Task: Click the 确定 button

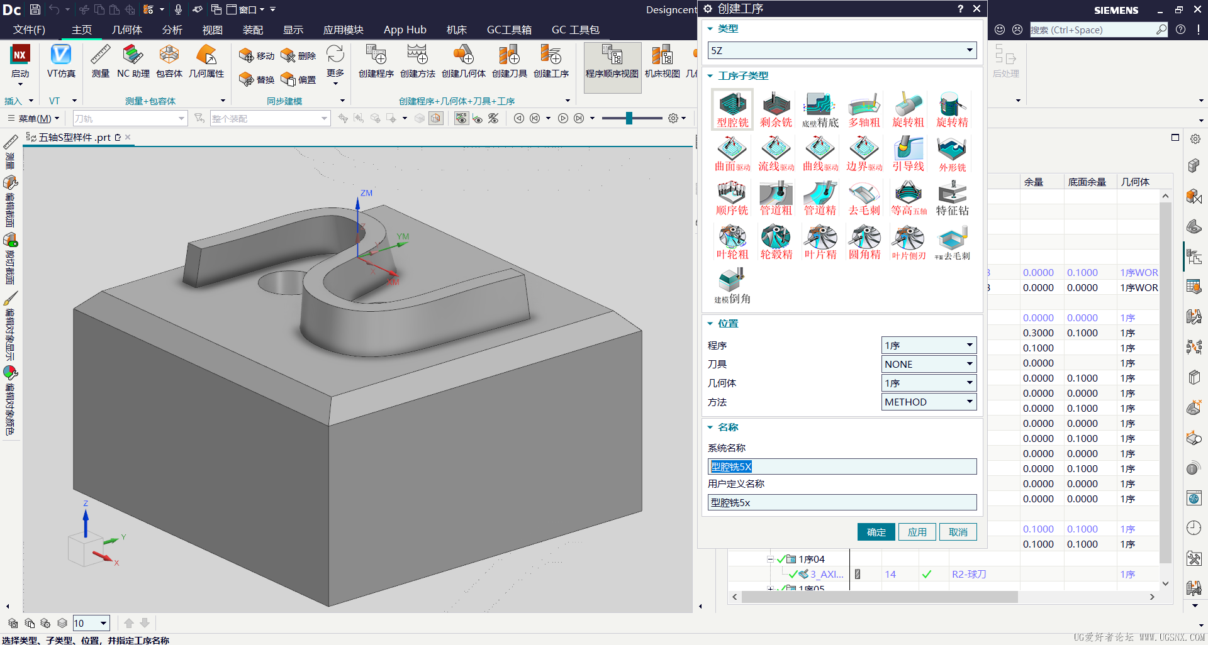Action: pos(876,532)
